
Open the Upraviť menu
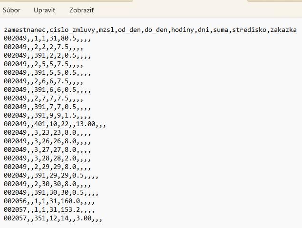pyautogui.click(x=43, y=10)
